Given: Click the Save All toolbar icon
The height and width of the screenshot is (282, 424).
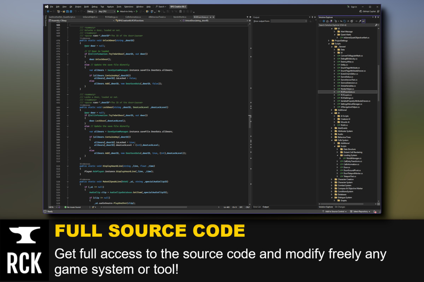Looking at the screenshot, I should pos(71,11).
